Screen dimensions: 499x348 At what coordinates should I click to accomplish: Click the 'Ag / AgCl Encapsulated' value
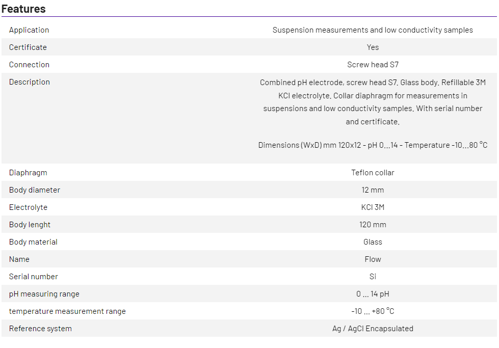(x=373, y=329)
